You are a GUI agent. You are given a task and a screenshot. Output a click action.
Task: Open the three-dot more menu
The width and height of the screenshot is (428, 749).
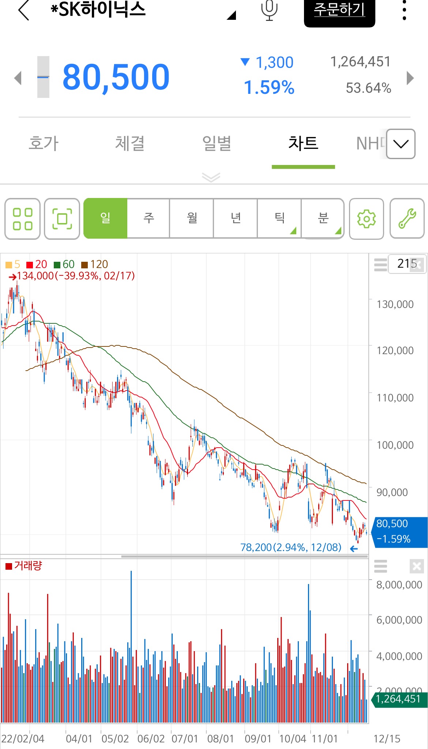404,10
